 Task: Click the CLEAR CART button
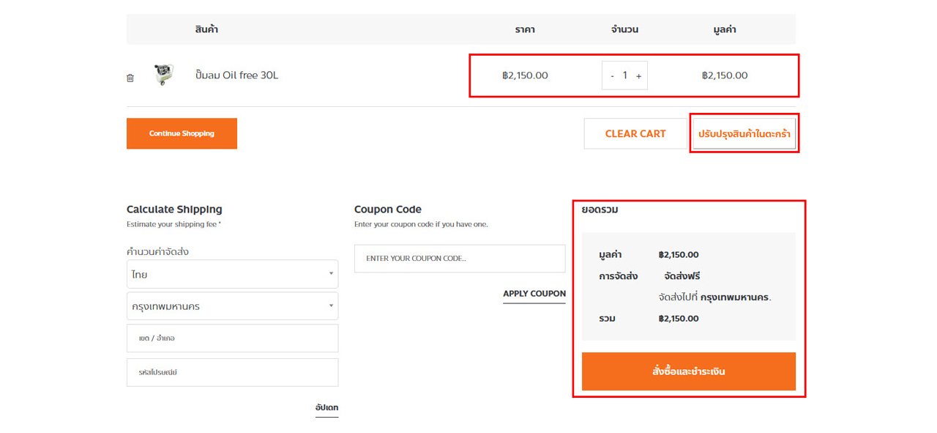[x=635, y=133]
